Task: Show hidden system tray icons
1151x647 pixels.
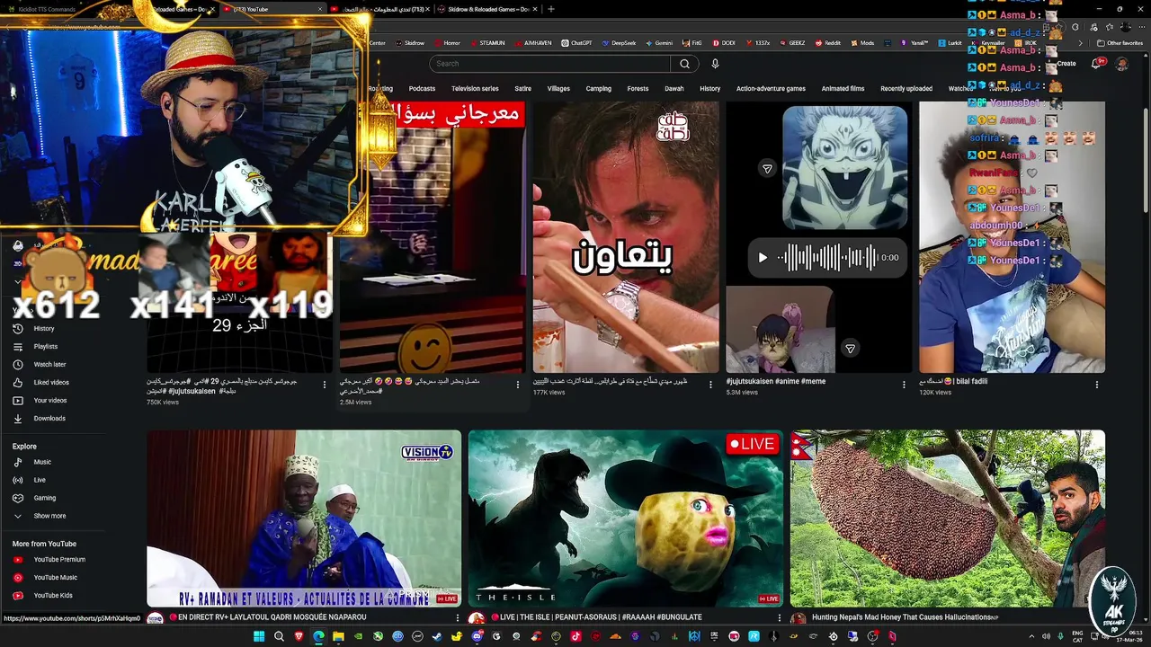Action: click(x=1031, y=636)
